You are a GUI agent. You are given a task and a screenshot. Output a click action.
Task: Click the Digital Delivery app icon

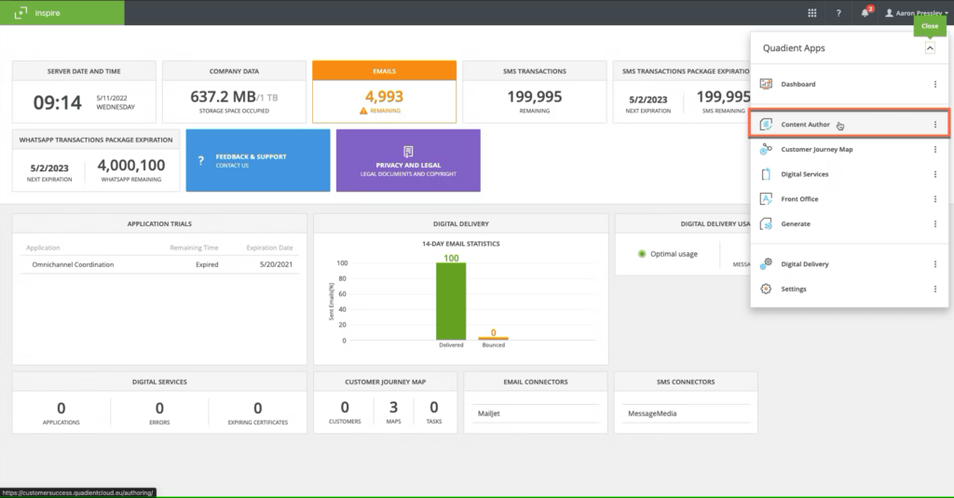click(x=766, y=264)
